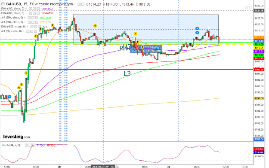Image resolution: width=269 pixels, height=168 pixels.
Task: Remove the EMA (100, close, 0) indicator
Action: click(x=38, y=9)
